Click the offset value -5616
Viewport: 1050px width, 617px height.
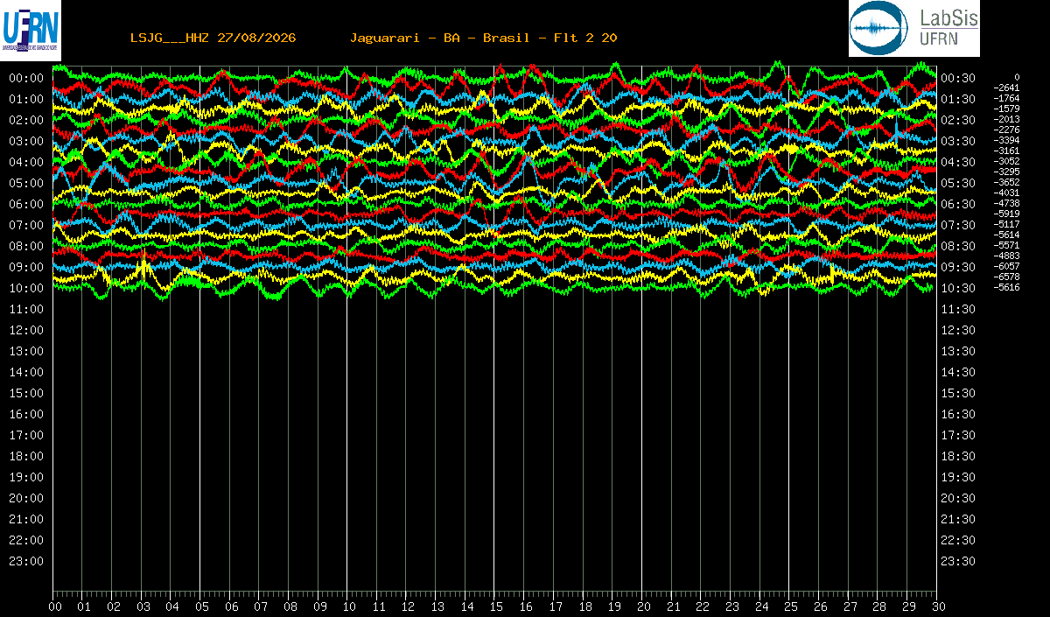pos(1007,287)
